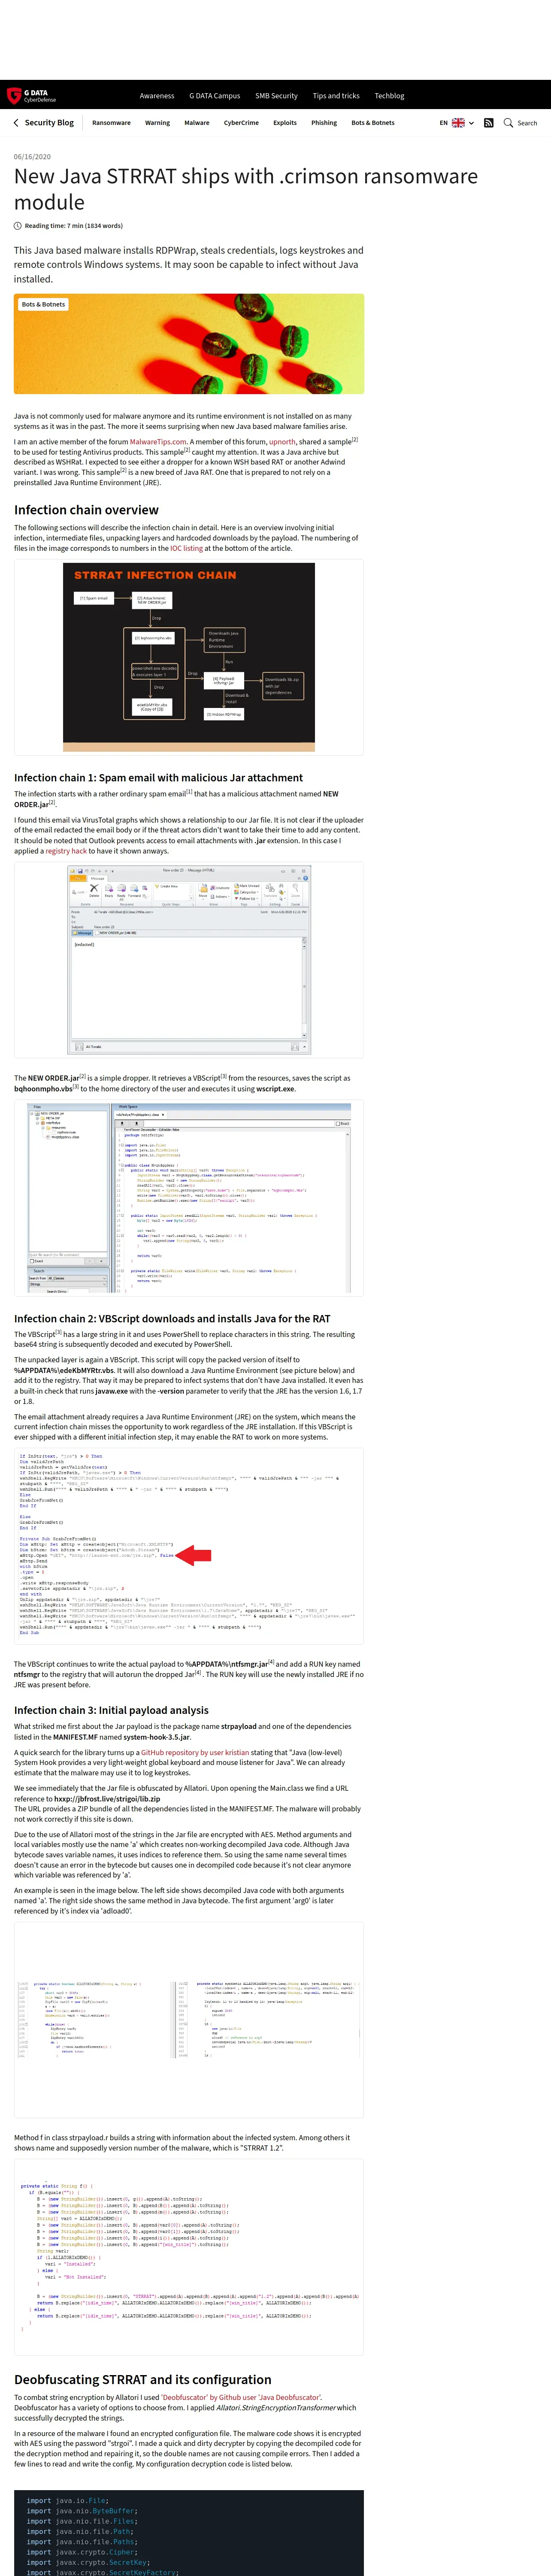Image resolution: width=551 pixels, height=2576 pixels.
Task: Click the G DATA CyberDefense logo
Action: point(31,96)
